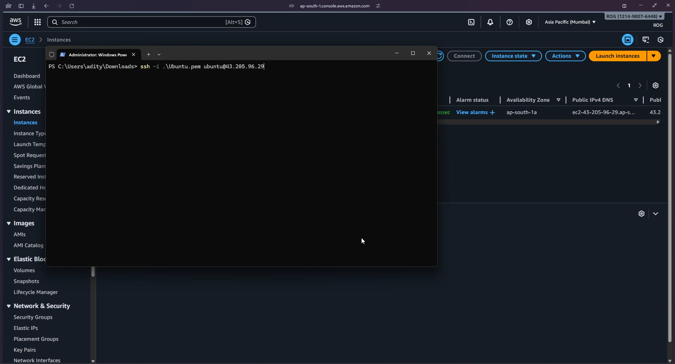Collapse the EC2 navigation sidebar
Screen dimensions: 675x364
[x=14, y=39]
